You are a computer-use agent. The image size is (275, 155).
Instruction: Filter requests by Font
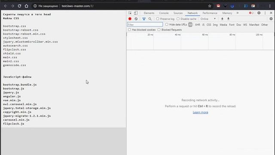click(x=232, y=25)
